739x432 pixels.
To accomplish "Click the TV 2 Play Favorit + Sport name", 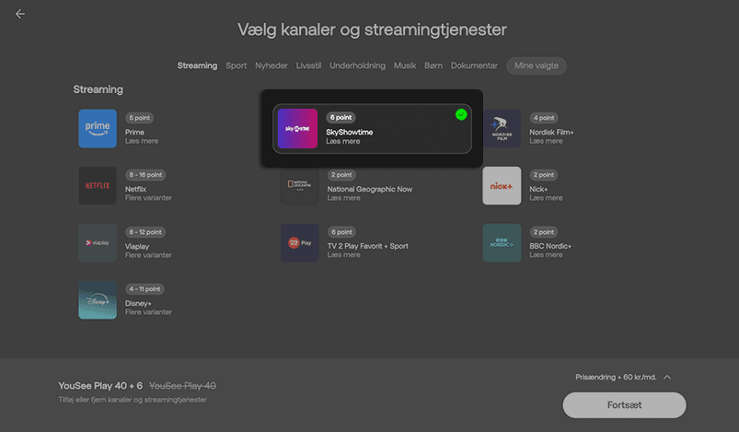I will (367, 246).
